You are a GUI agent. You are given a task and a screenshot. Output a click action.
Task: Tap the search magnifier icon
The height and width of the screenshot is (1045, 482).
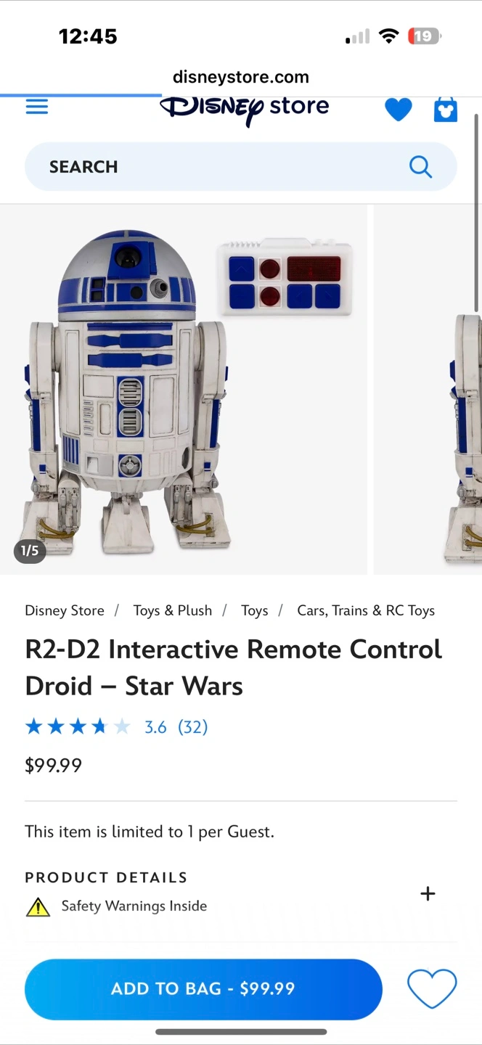click(420, 167)
